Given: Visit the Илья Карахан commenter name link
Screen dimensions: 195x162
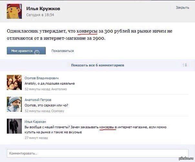Looking at the screenshot, I should pos(36,121).
